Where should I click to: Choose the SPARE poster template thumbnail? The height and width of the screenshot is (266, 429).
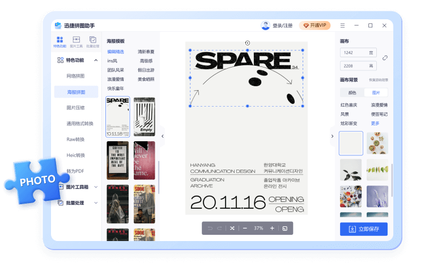click(118, 117)
